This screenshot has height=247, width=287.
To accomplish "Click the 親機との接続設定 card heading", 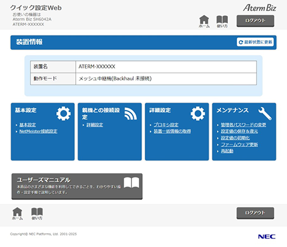I will (101, 113).
